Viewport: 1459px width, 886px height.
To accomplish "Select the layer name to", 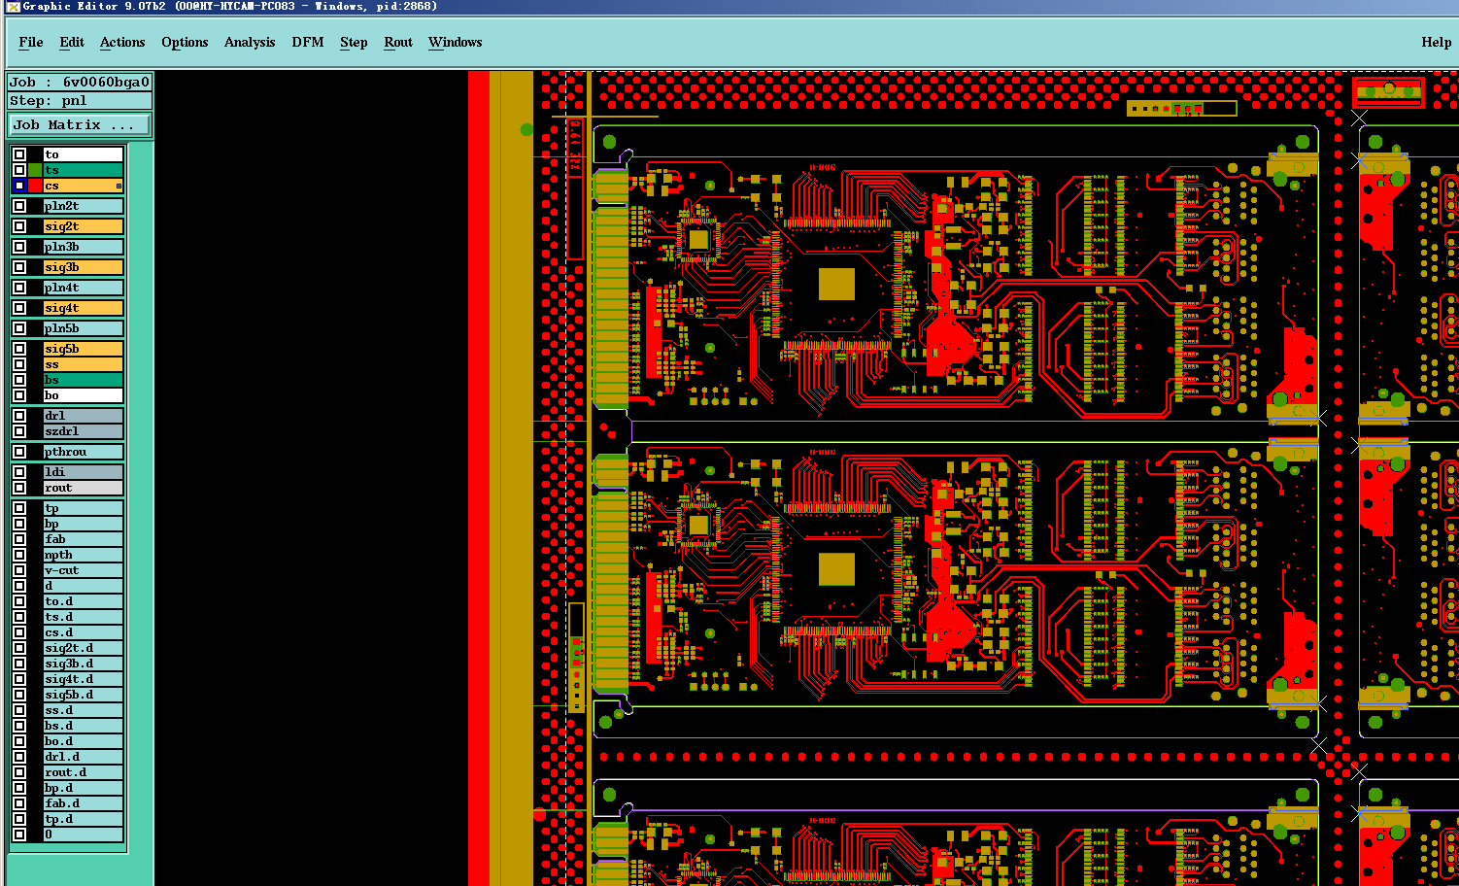I will coord(83,154).
